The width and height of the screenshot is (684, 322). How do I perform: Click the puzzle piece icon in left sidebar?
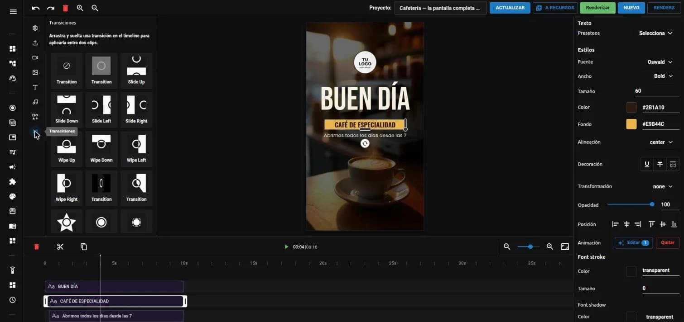[x=13, y=182]
